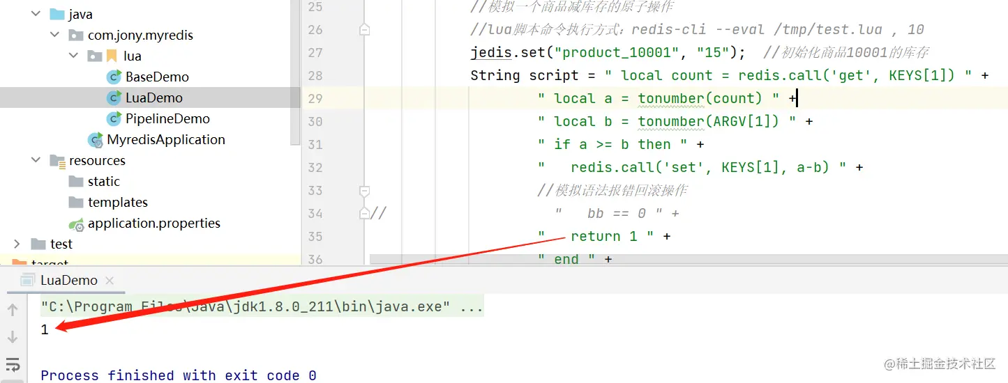Screen dimensions: 1008x383
Task: Open the BaseDemo class icon
Action: pos(114,77)
